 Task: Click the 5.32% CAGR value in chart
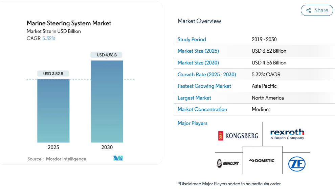(x=49, y=38)
